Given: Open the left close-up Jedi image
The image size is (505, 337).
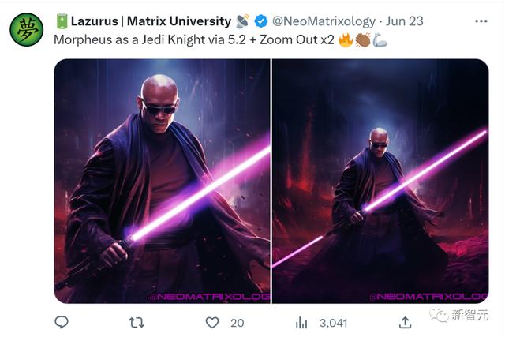Looking at the screenshot, I should [162, 181].
